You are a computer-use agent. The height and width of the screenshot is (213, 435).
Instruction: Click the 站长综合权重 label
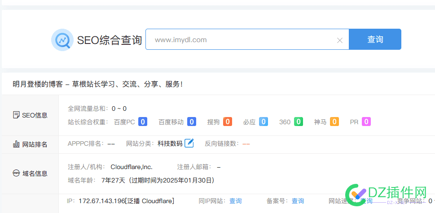coord(88,122)
